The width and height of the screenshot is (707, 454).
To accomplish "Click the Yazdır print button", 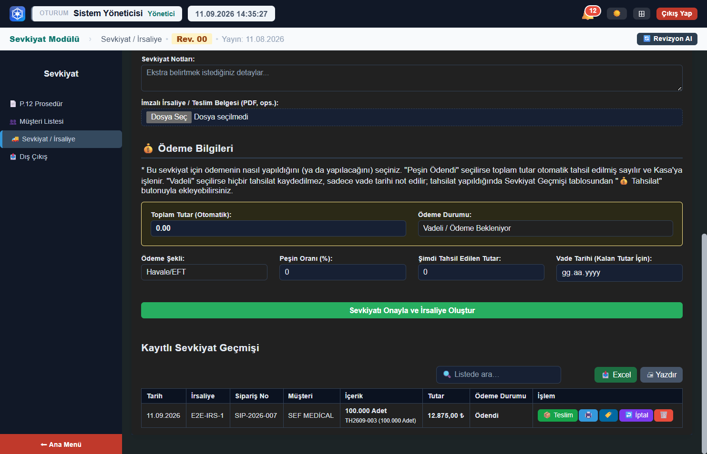I will pyautogui.click(x=661, y=375).
